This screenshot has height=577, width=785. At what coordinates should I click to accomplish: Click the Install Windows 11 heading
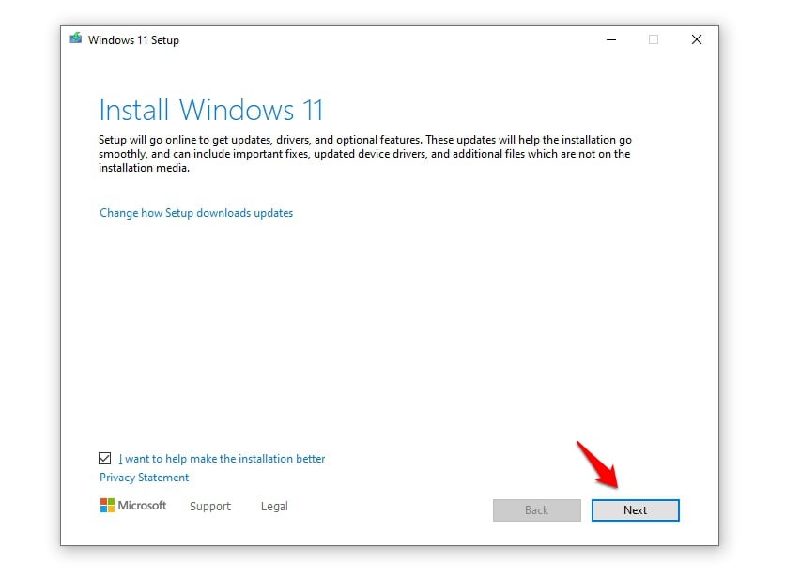[x=211, y=110]
